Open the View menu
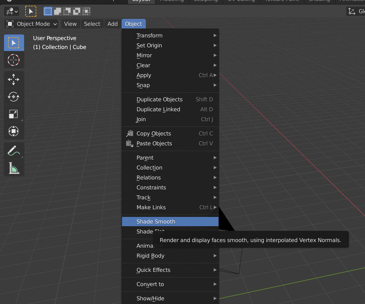This screenshot has width=365, height=304. tap(70, 24)
